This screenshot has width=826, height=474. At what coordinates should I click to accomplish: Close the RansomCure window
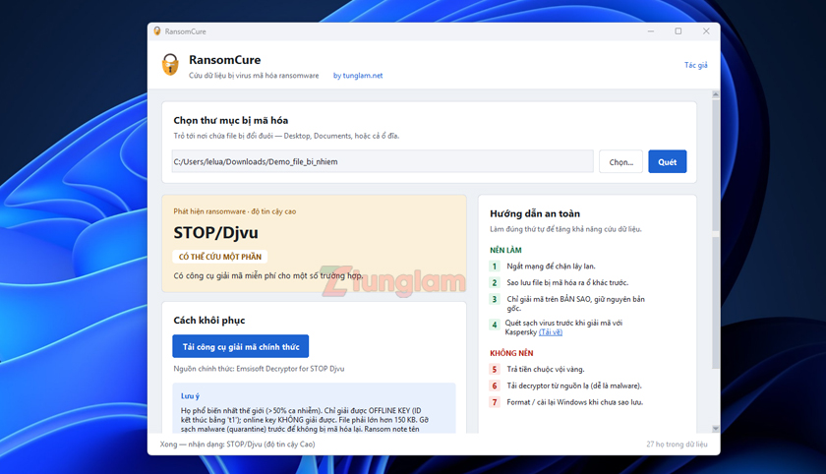coord(706,31)
